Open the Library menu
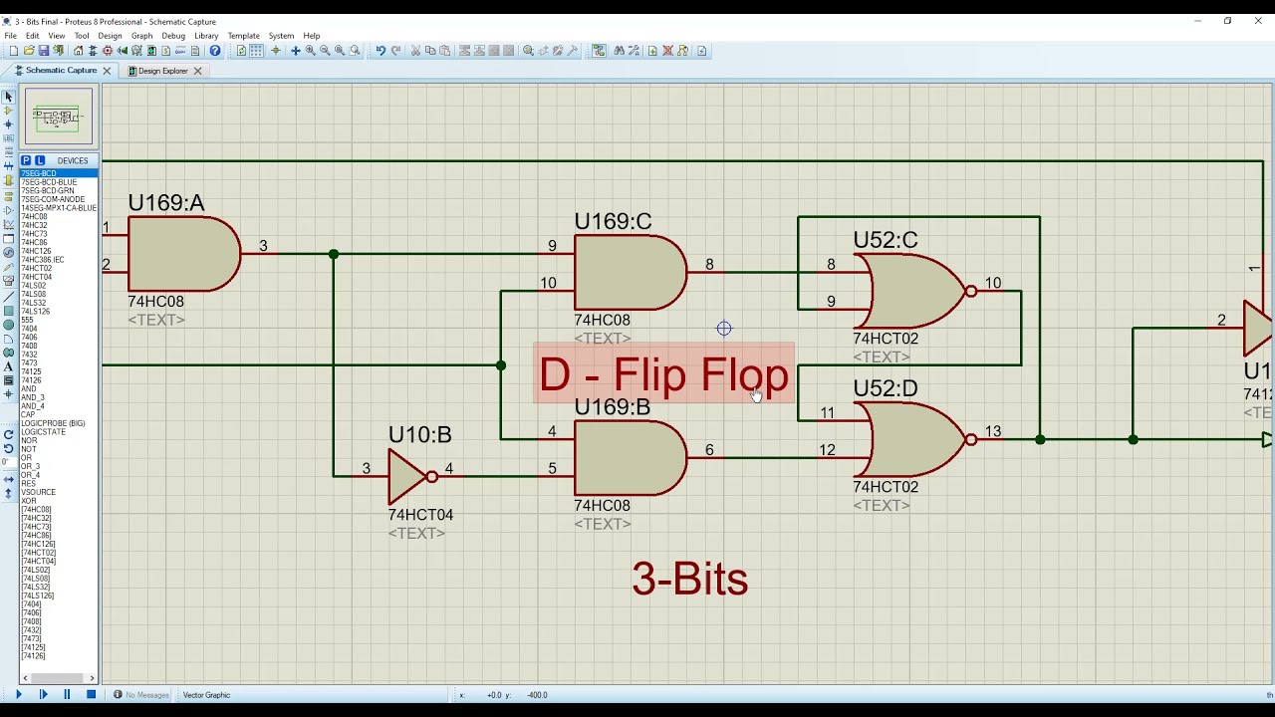The height and width of the screenshot is (717, 1275). [206, 36]
